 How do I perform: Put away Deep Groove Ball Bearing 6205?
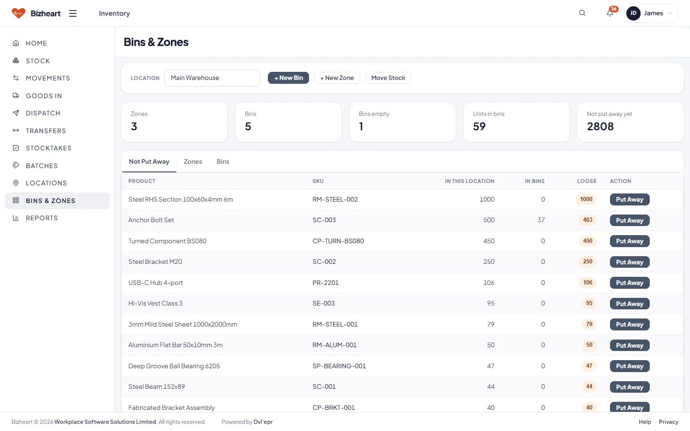(630, 366)
